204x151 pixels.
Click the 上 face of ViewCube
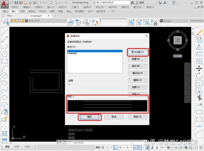(178, 40)
